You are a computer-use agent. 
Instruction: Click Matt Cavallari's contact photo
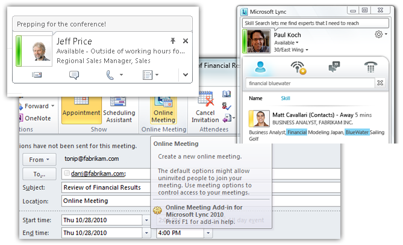click(261, 118)
